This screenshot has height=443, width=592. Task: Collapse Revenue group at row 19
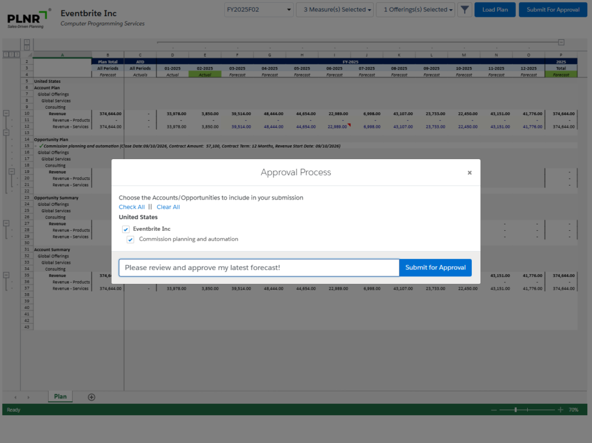(x=12, y=171)
